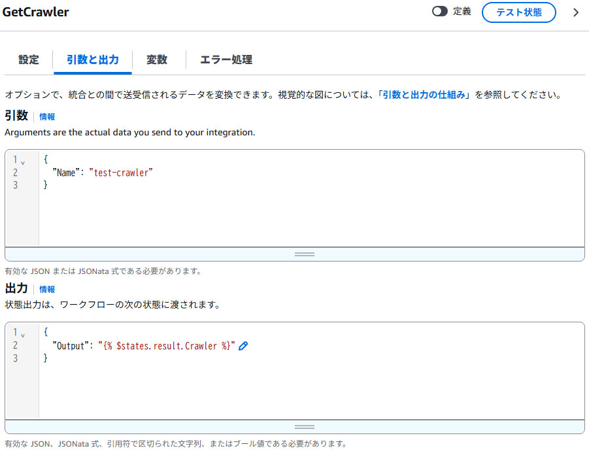The image size is (589, 459).
Task: Click the chevron arrow right of テスト状態
Action: pos(575,12)
